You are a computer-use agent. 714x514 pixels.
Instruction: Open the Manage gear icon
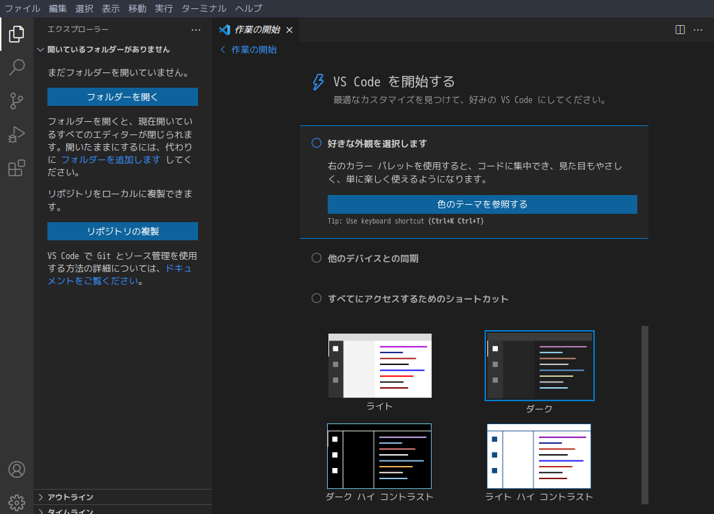point(17,503)
